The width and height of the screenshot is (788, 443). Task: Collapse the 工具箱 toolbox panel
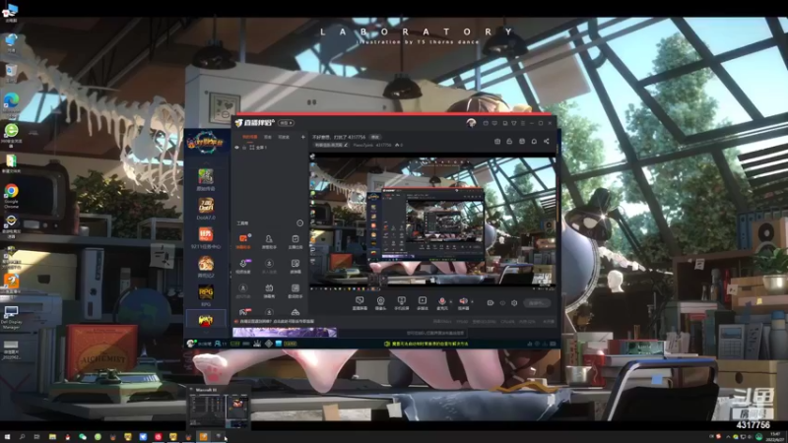[x=300, y=223]
